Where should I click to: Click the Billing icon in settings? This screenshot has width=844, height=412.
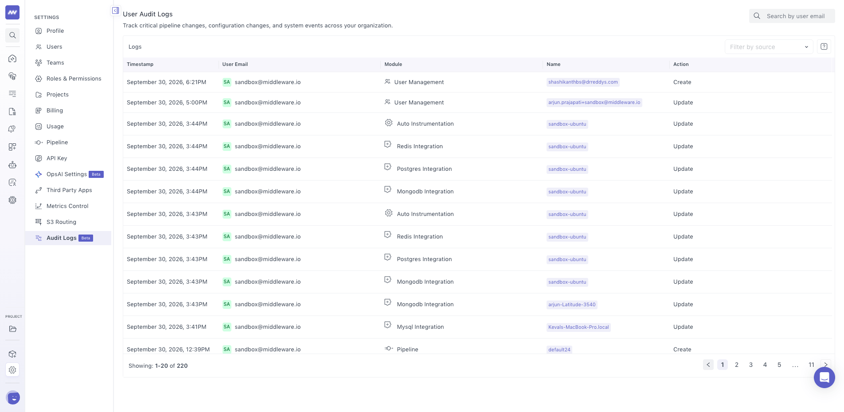click(x=39, y=111)
